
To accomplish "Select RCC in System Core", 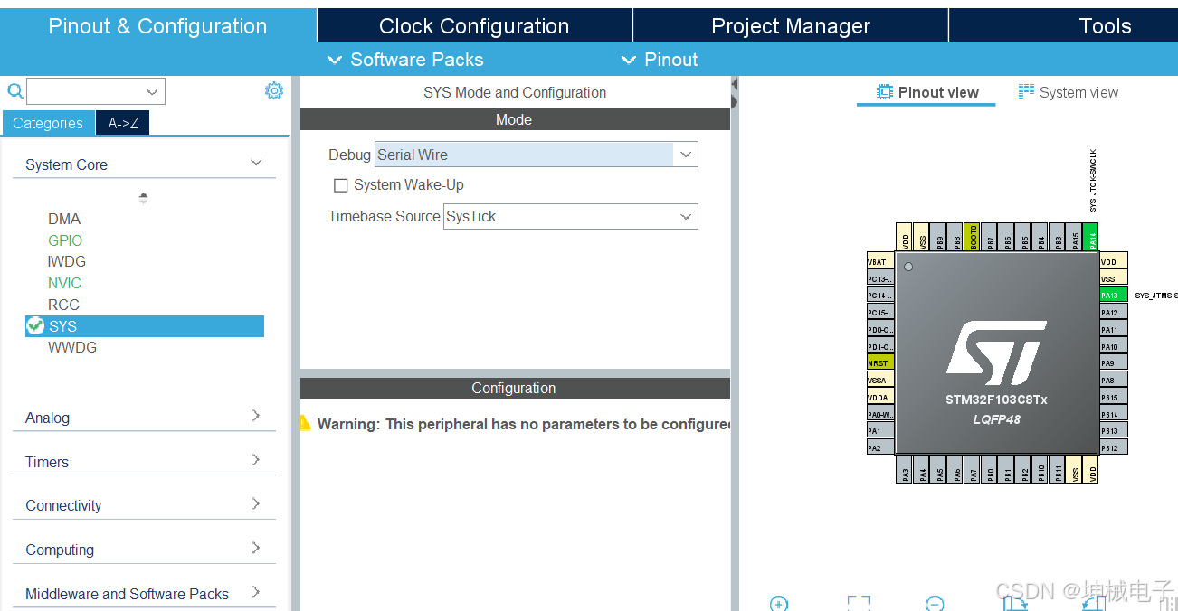I will pyautogui.click(x=63, y=305).
